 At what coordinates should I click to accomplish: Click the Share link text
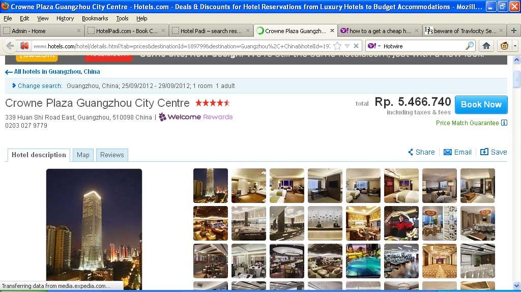[425, 152]
